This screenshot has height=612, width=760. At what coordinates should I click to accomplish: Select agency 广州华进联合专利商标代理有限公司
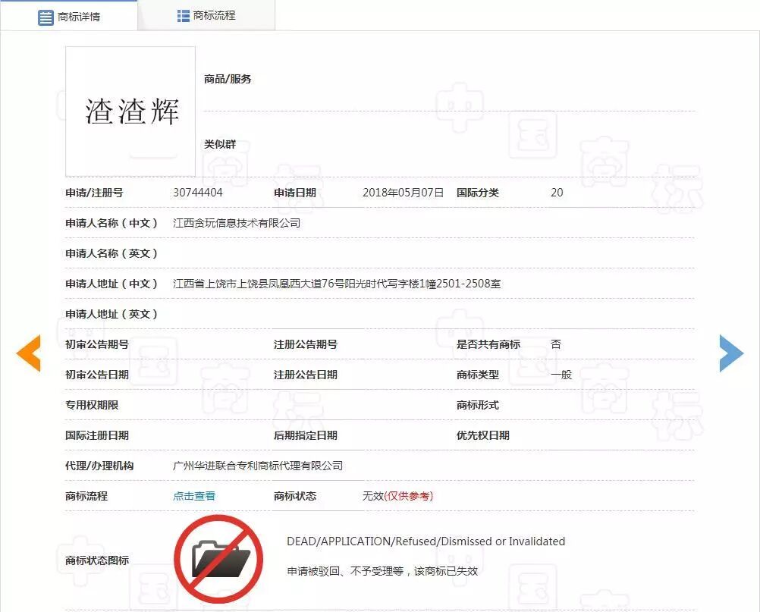258,466
